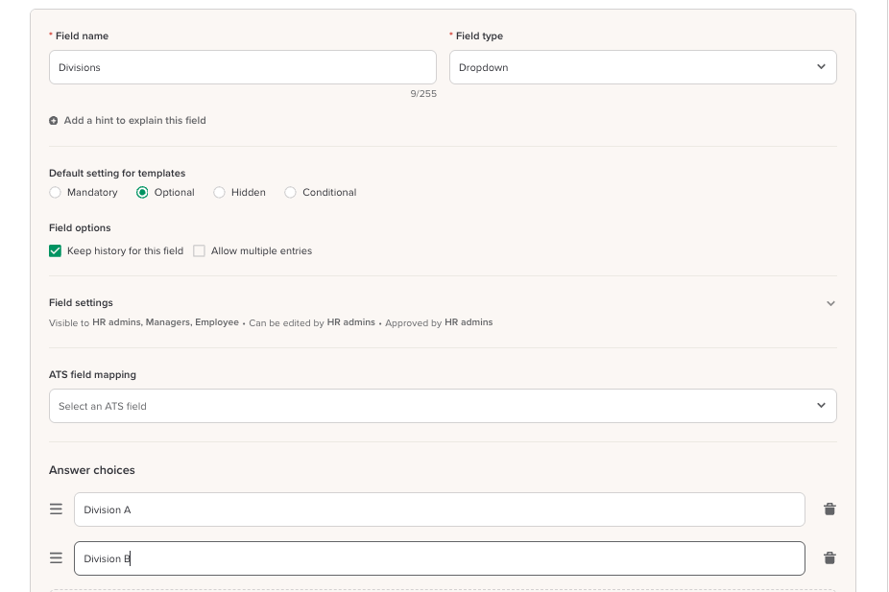Grab the drag handle for Division A
Image resolution: width=889 pixels, height=592 pixels.
56,509
